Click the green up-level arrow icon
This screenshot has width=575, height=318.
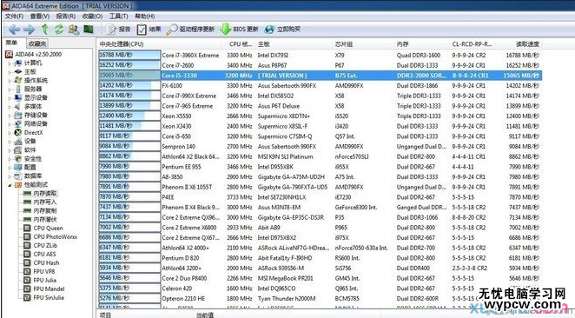pyautogui.click(x=45, y=29)
